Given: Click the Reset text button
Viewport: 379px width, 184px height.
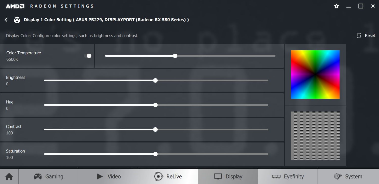Looking at the screenshot, I should (370, 35).
